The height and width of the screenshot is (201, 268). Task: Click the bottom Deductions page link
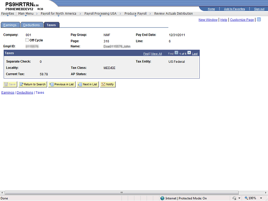tap(25, 93)
